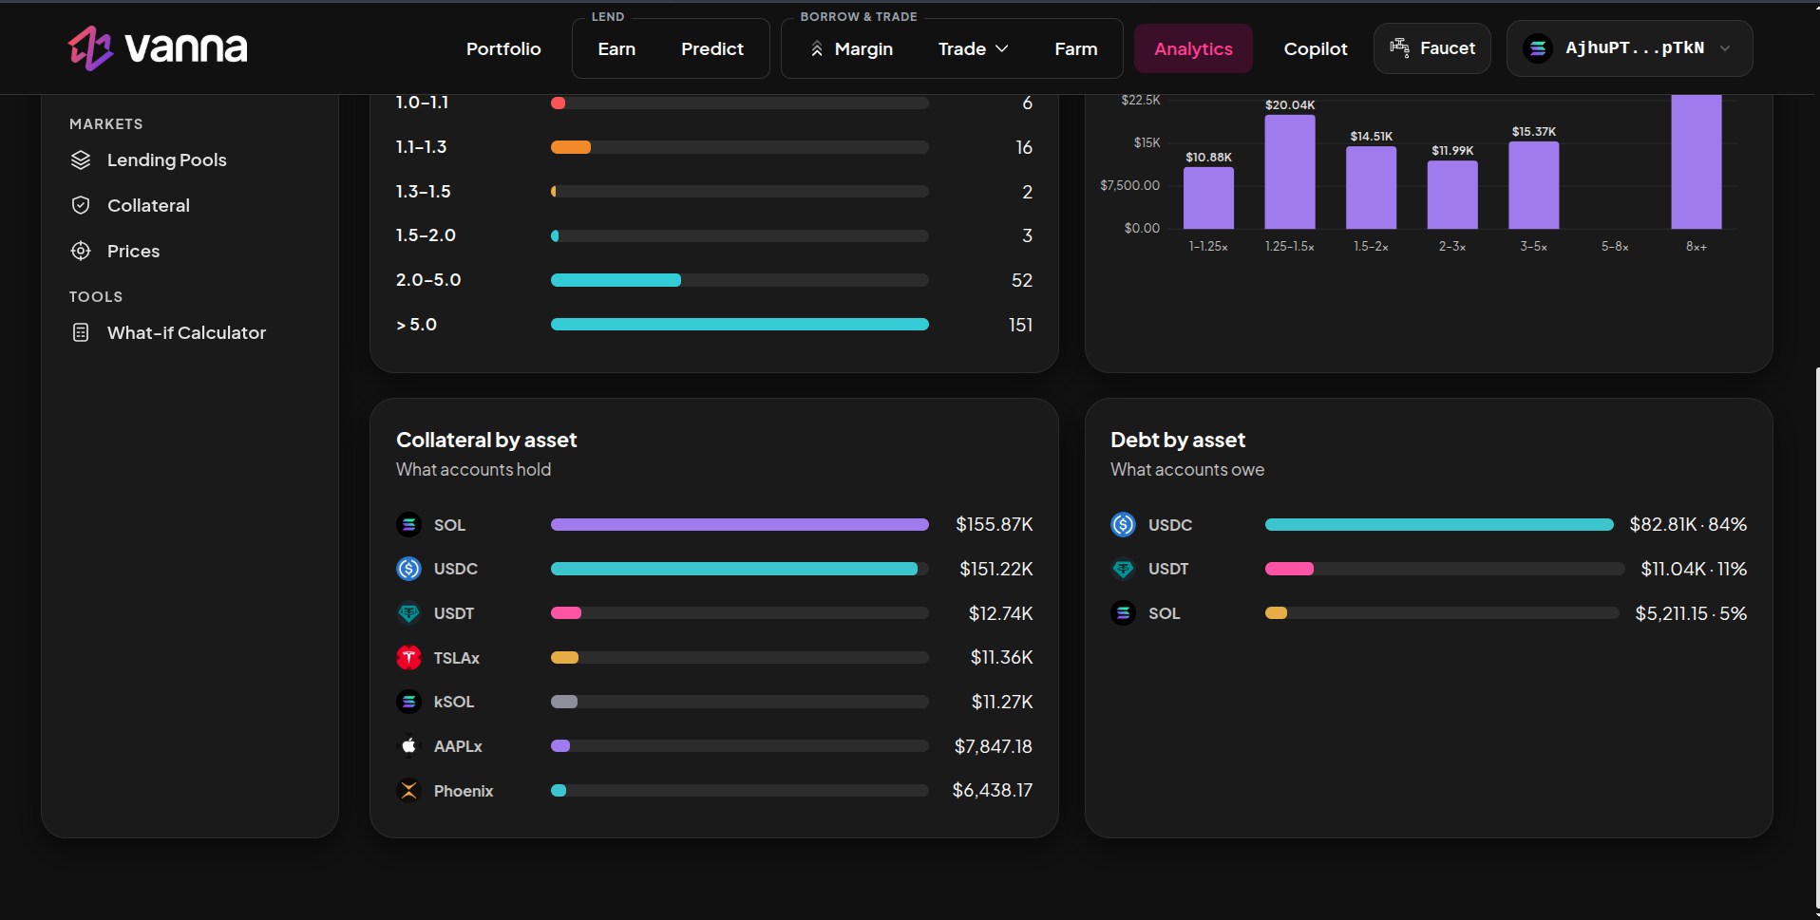The image size is (1820, 920).
Task: Click the Margin double-chevron icon
Action: (817, 48)
